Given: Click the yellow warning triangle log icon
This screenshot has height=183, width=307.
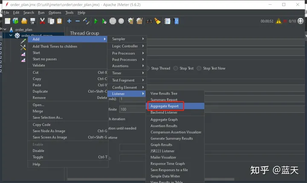Looking at the screenshot, I should (278, 21).
